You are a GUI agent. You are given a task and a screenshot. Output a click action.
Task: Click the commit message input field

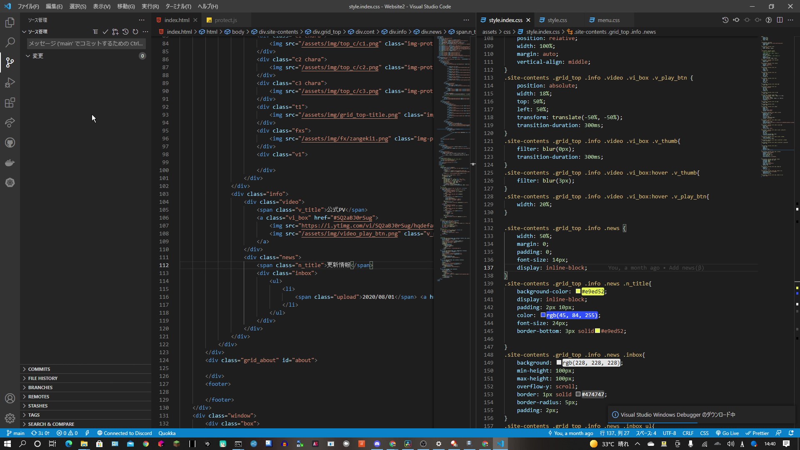85,43
